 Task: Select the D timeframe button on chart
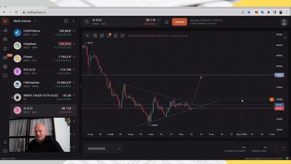pyautogui.click(x=87, y=36)
